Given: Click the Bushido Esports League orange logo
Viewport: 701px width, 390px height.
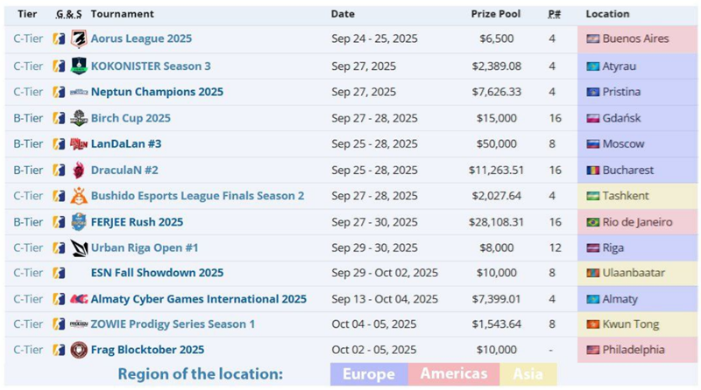Looking at the screenshot, I should [79, 196].
